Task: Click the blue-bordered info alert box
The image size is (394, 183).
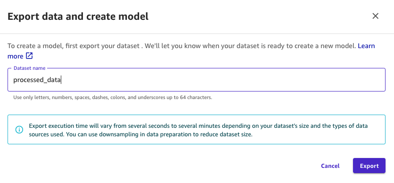Action: (x=197, y=129)
